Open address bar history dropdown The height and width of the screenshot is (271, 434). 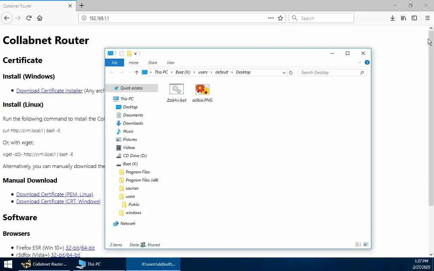tap(284, 72)
